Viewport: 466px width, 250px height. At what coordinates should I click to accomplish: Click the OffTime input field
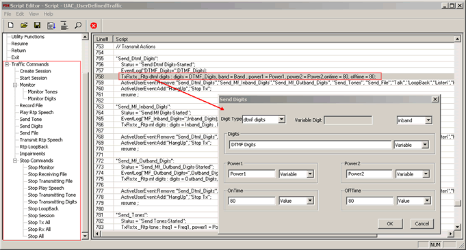point(370,201)
